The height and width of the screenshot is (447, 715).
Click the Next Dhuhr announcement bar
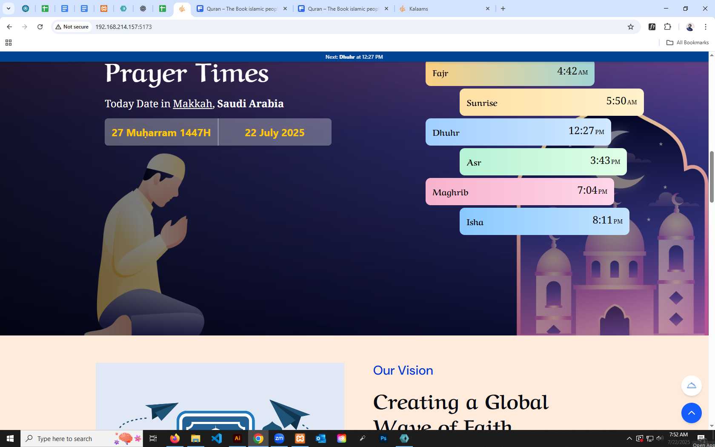point(354,57)
